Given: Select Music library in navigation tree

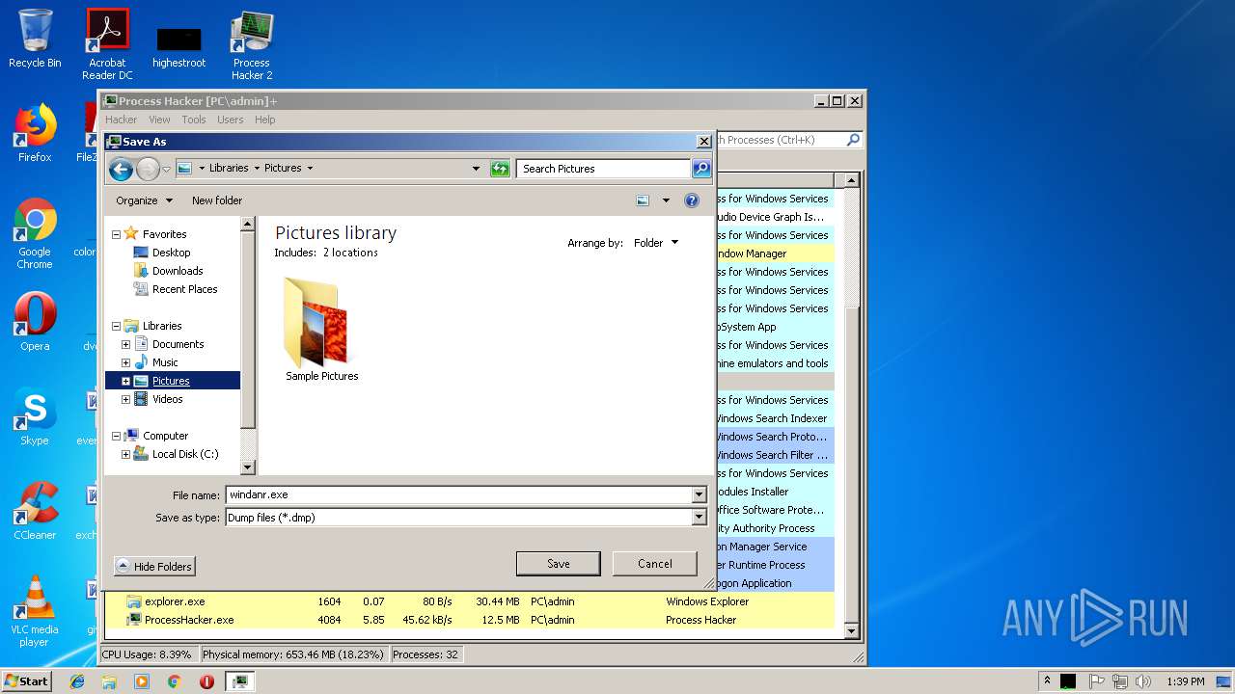Looking at the screenshot, I should [x=165, y=362].
